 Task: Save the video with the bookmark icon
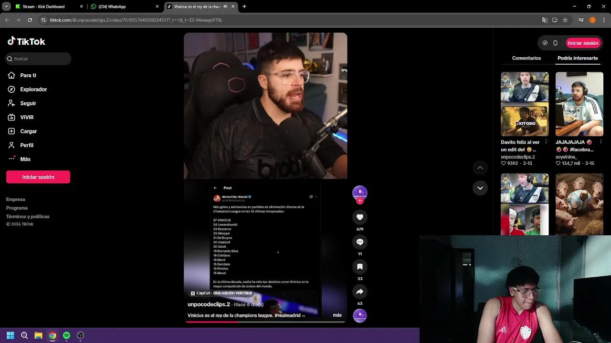[360, 267]
